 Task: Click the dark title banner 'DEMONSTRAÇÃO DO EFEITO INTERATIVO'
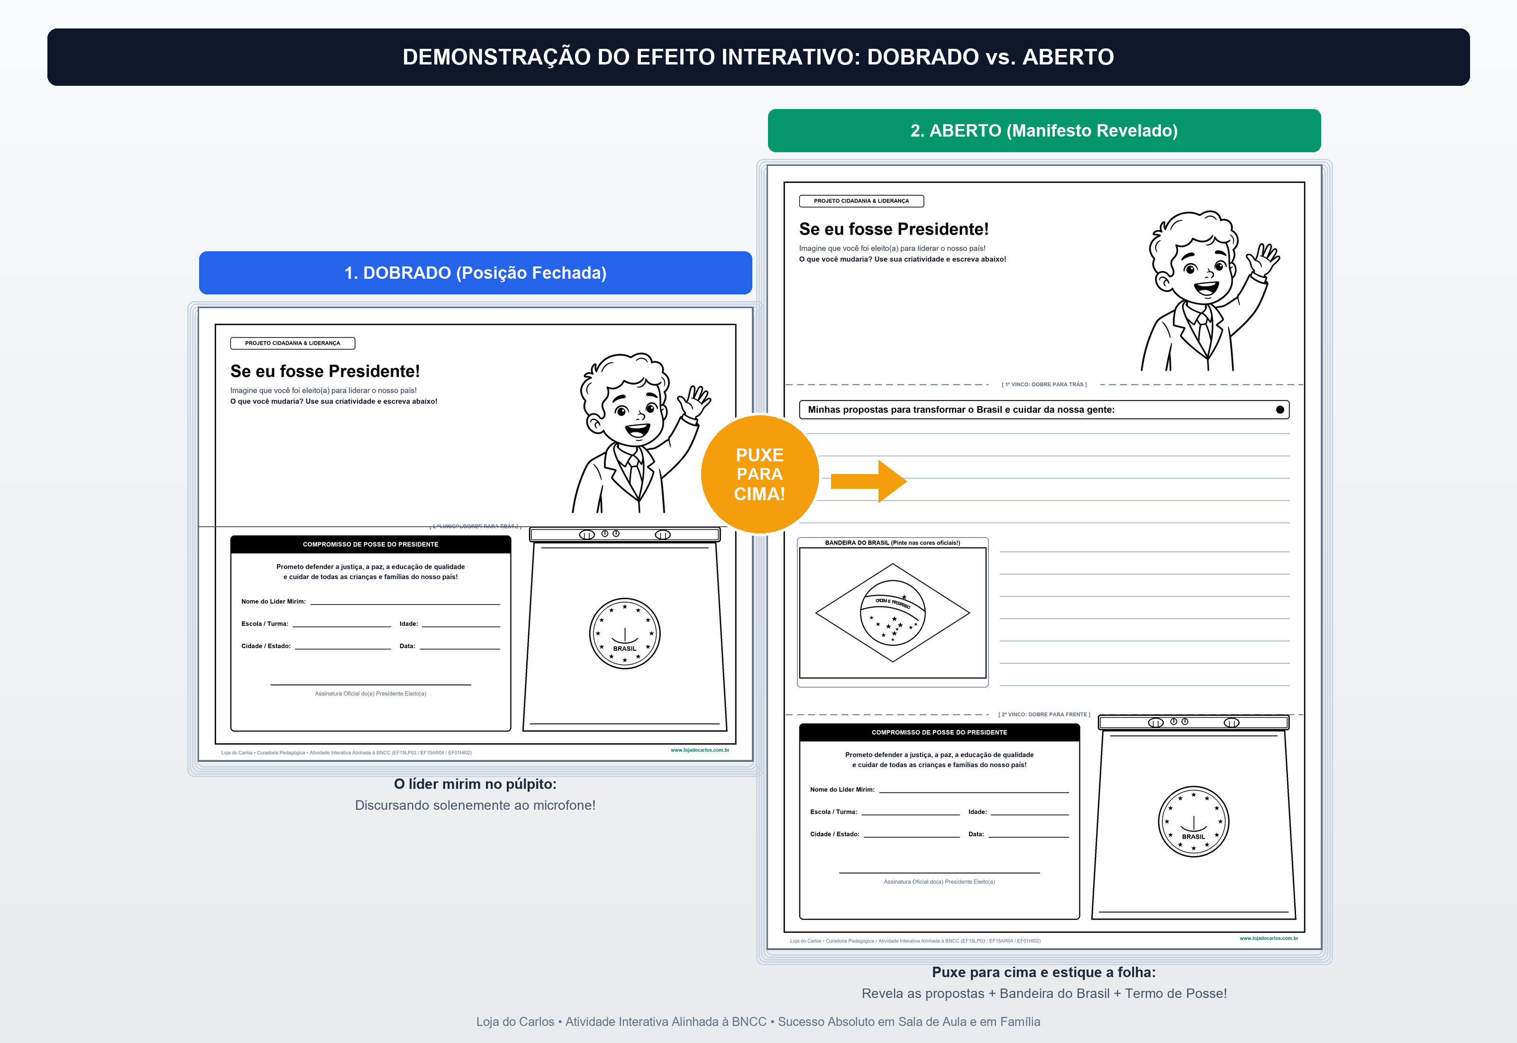758,57
